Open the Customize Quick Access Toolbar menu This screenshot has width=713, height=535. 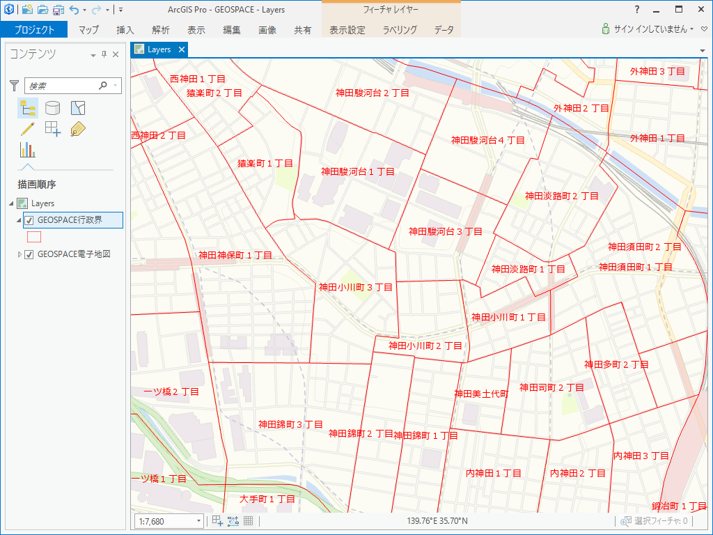[120, 9]
